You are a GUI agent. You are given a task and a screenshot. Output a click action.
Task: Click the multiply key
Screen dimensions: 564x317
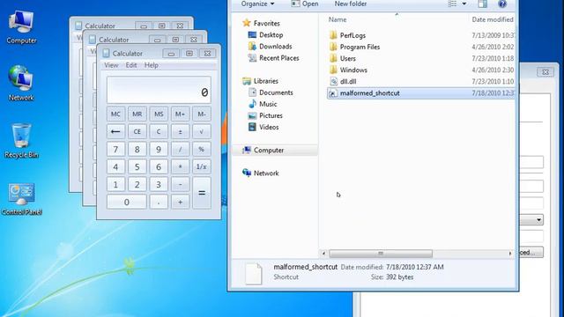point(180,166)
